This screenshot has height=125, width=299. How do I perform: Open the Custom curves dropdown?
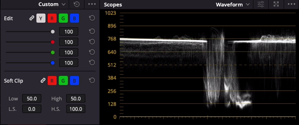pos(52,4)
